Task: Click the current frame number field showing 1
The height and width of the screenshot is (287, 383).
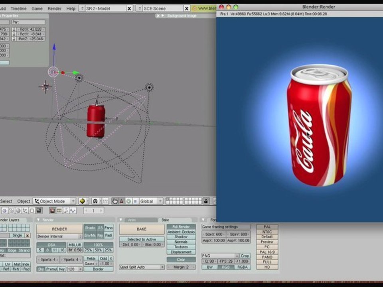Action: tap(93, 210)
